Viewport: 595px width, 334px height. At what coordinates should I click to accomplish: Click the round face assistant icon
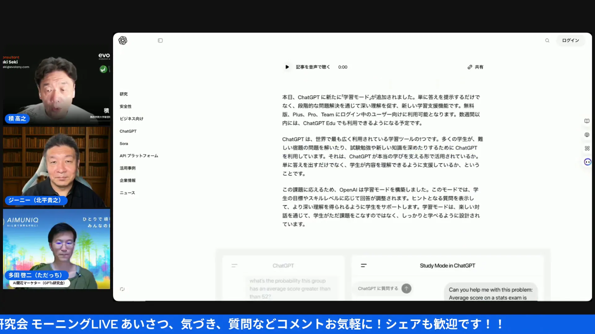588,162
